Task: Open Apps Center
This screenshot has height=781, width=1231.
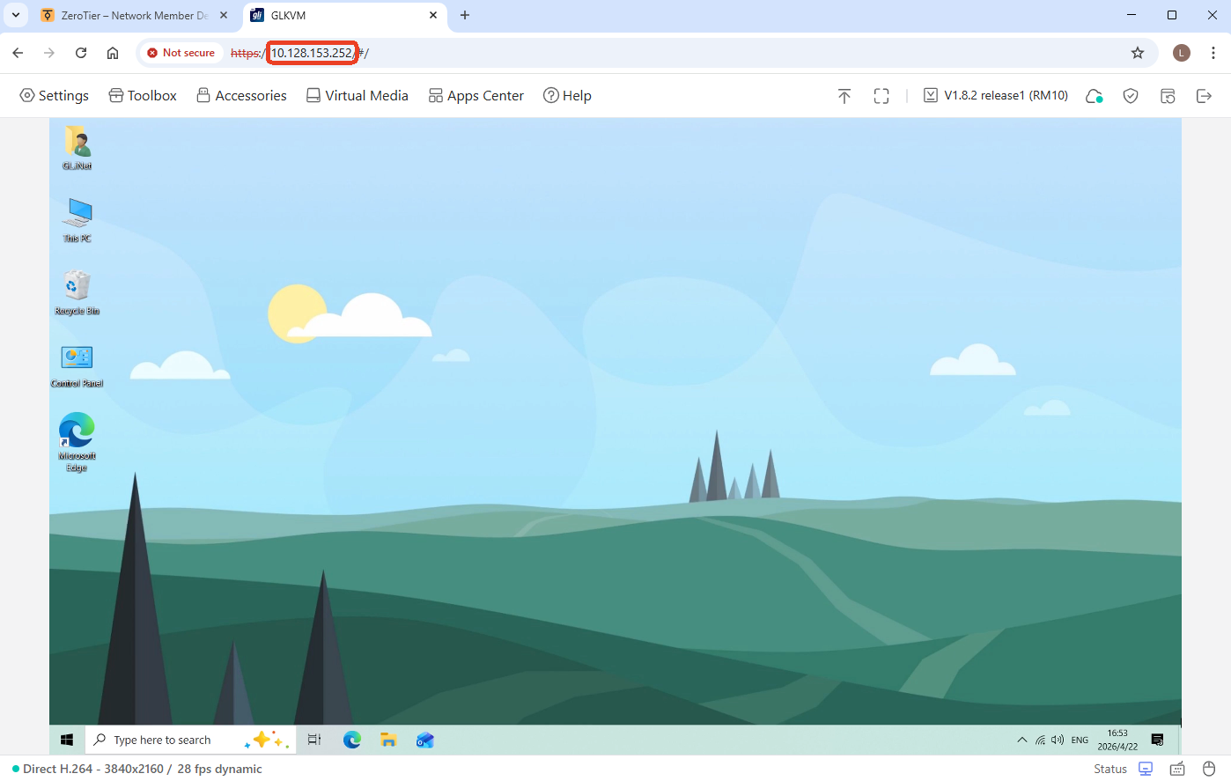Action: (x=476, y=96)
